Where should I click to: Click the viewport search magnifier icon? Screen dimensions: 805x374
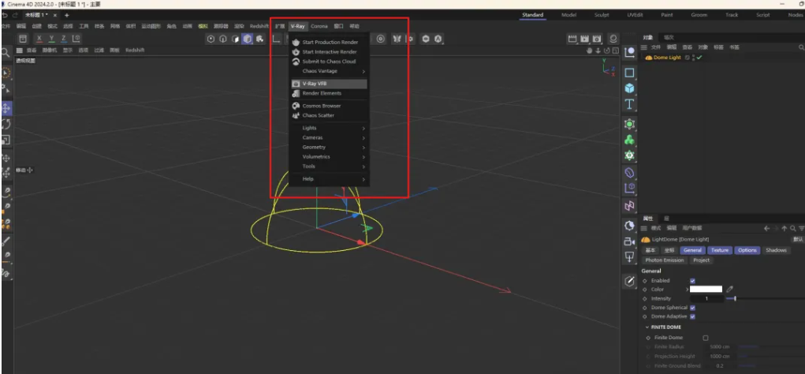pos(5,53)
